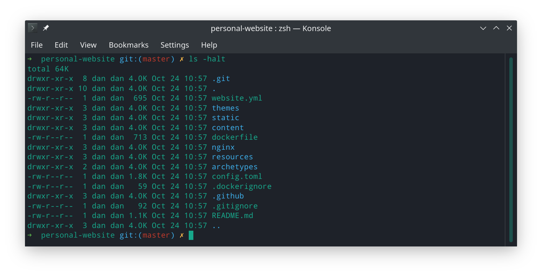Image resolution: width=542 pixels, height=276 pixels.
Task: Click the window title text personal-website
Action: pyautogui.click(x=243, y=28)
